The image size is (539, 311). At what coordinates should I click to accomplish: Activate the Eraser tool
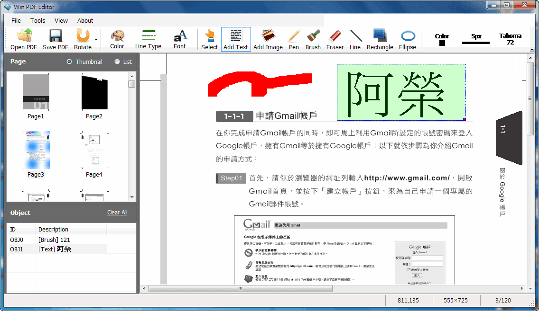click(335, 39)
